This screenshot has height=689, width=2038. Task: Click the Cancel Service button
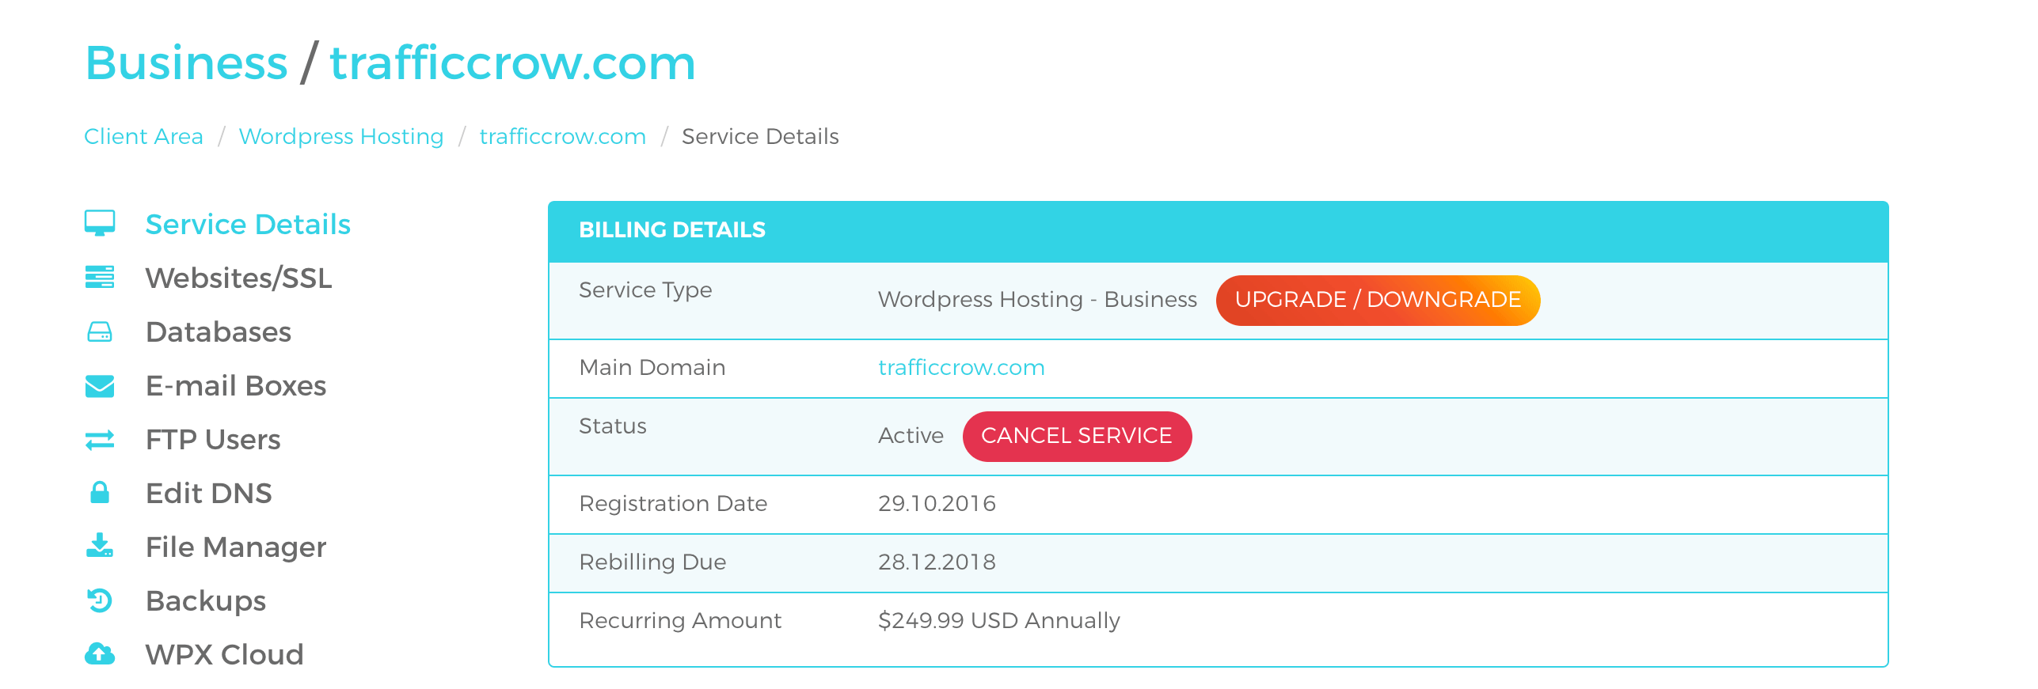coord(1077,436)
